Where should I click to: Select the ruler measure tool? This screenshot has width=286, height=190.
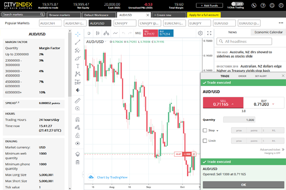(78, 101)
